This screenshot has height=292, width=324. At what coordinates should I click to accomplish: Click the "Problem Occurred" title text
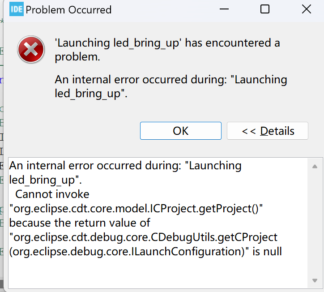click(x=69, y=10)
